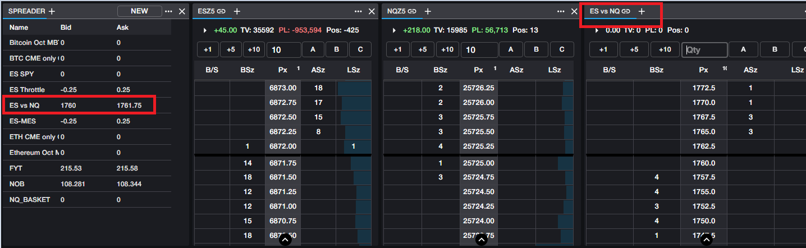806x248 pixels.
Task: Select the NQZ5 tab
Action: pyautogui.click(x=396, y=11)
